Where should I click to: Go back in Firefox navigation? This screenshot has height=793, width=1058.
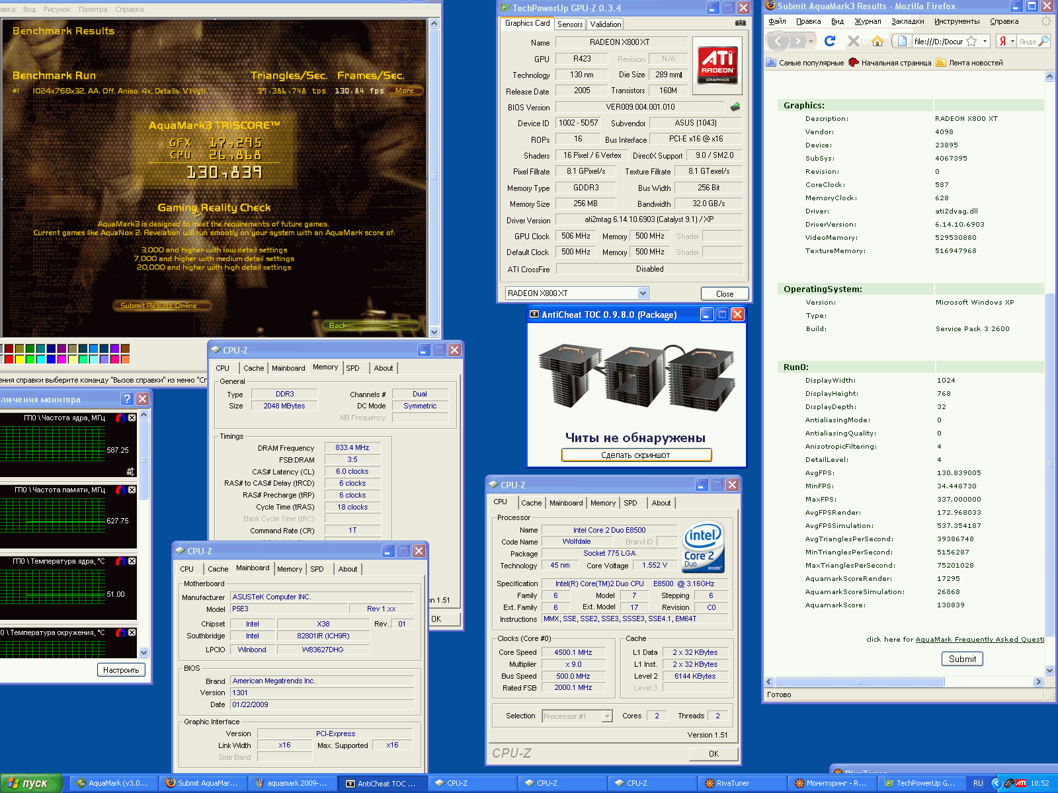point(778,41)
